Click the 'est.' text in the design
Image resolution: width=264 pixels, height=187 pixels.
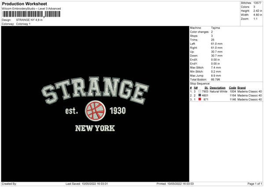click(72, 111)
